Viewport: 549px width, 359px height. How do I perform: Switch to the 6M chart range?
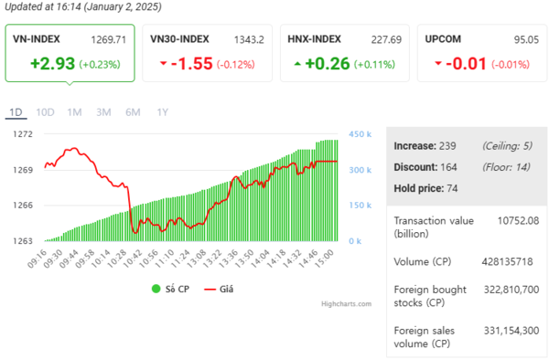pos(133,112)
